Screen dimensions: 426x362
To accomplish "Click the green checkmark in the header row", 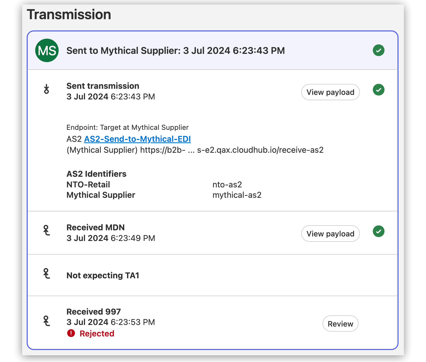I will pyautogui.click(x=379, y=50).
